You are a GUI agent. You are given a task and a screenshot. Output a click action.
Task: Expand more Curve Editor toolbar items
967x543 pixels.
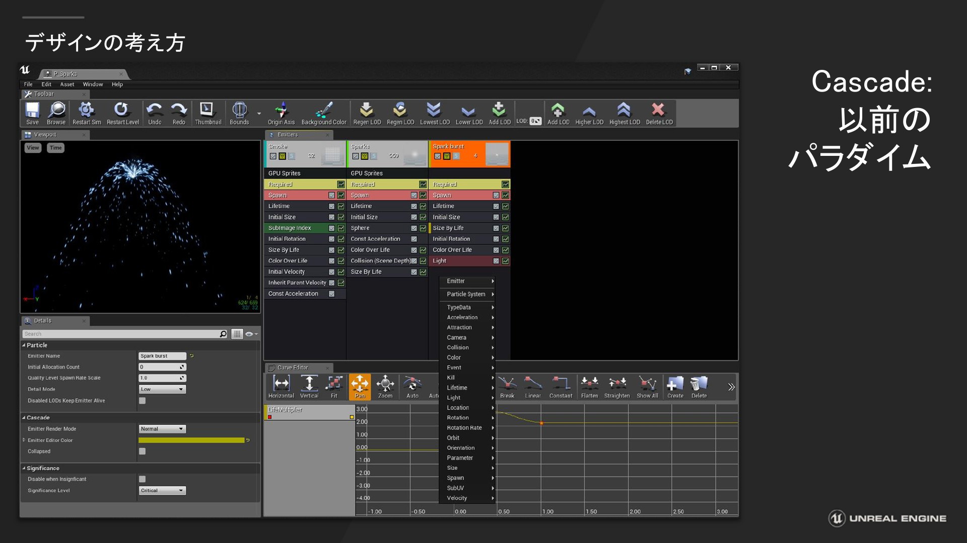click(x=731, y=387)
